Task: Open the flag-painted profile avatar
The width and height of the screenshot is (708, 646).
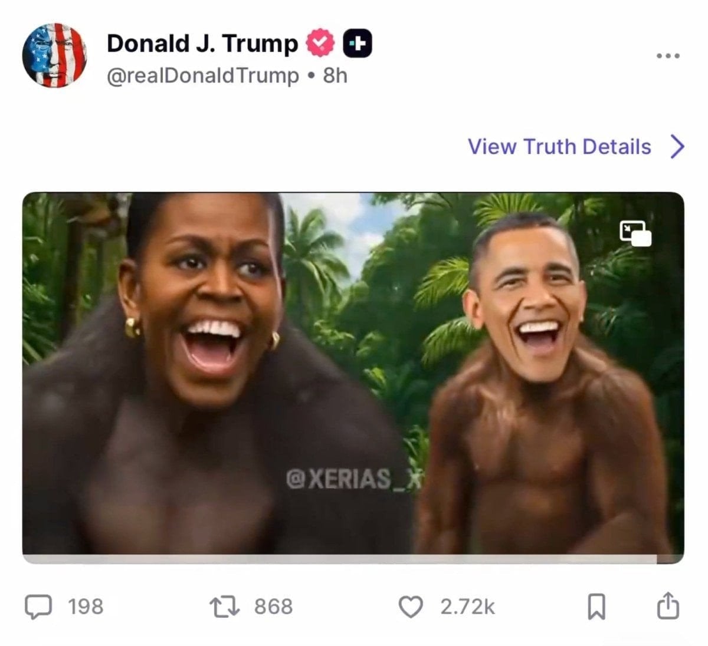Action: (x=54, y=55)
